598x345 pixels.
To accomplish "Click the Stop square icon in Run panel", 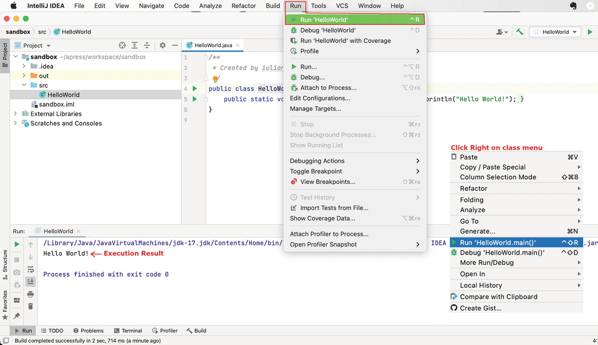I will click(x=16, y=260).
